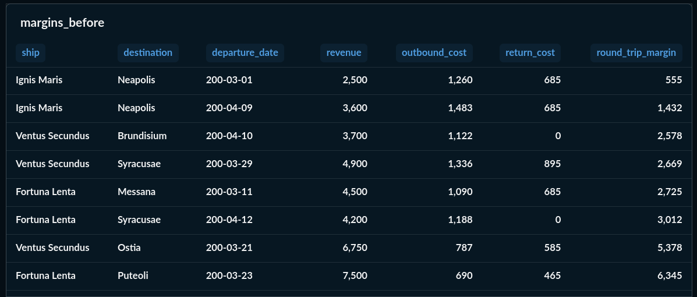This screenshot has height=297, width=697.
Task: Click the Ostia destination cell
Action: (129, 248)
